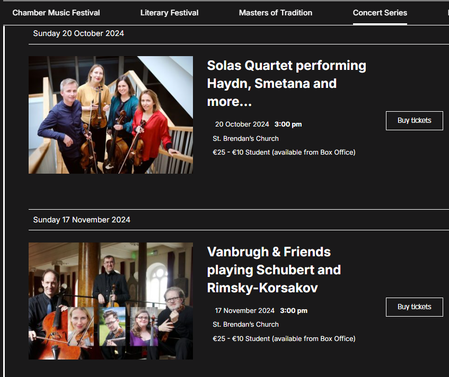The height and width of the screenshot is (377, 449).
Task: Open Vanbrugh & Friends playing Schubert title
Action: pyautogui.click(x=274, y=270)
